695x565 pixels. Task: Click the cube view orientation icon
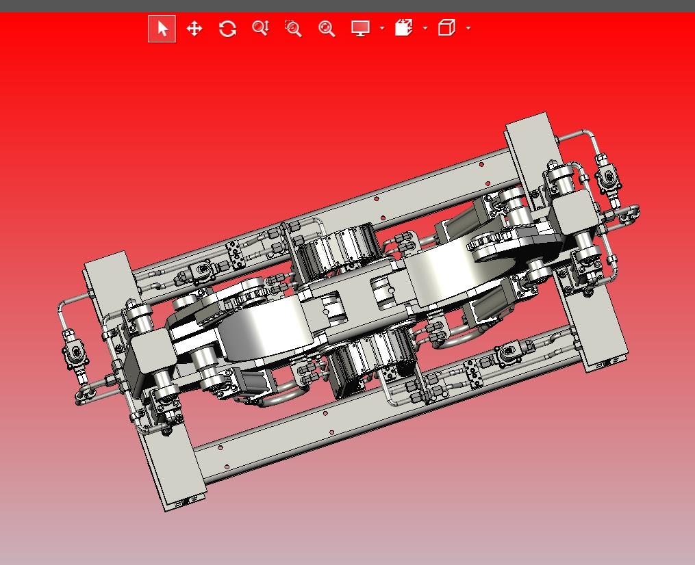pos(446,28)
